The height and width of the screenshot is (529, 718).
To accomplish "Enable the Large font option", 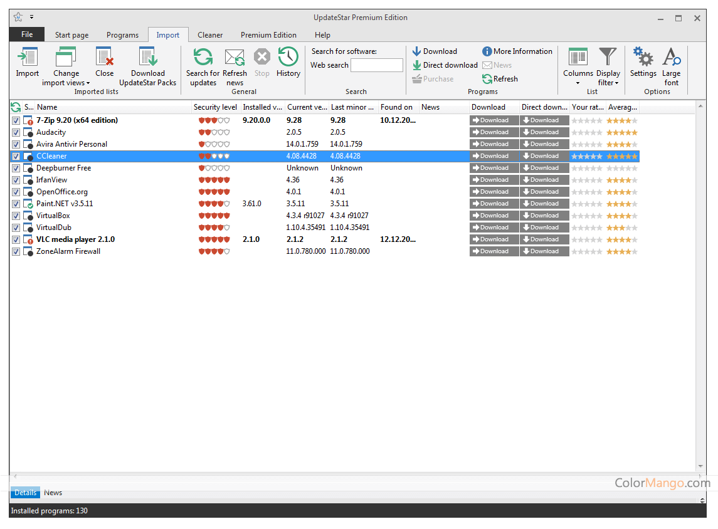I will pos(671,58).
